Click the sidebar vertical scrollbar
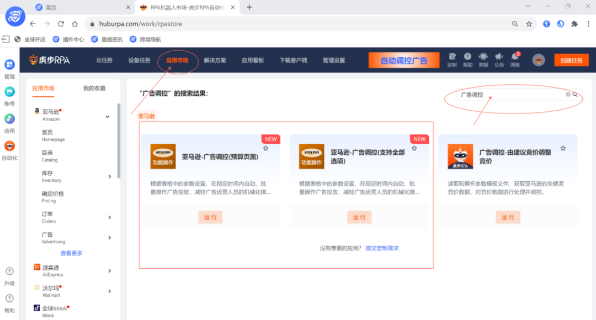Image resolution: width=596 pixels, height=320 pixels. click(x=119, y=140)
